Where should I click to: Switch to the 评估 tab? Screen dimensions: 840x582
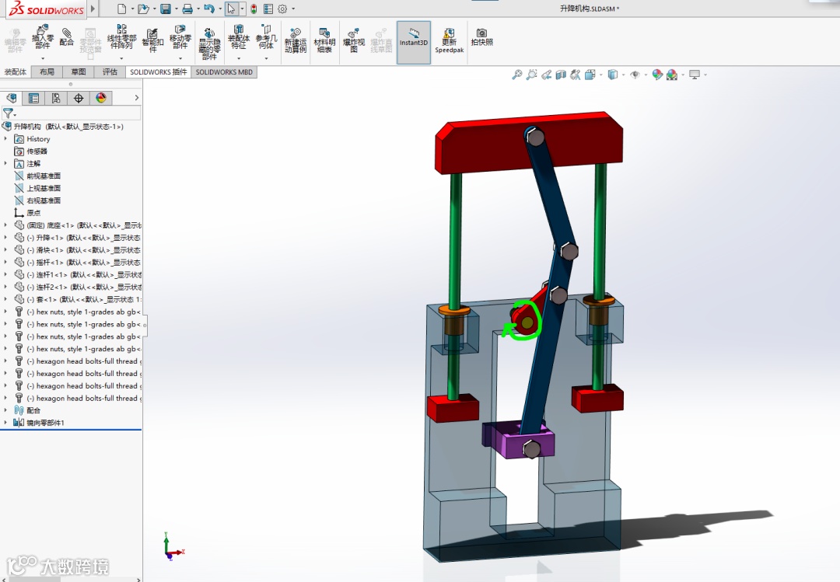click(110, 71)
